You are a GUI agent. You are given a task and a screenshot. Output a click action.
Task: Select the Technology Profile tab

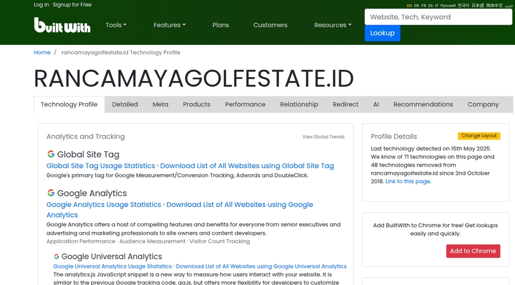coord(69,104)
